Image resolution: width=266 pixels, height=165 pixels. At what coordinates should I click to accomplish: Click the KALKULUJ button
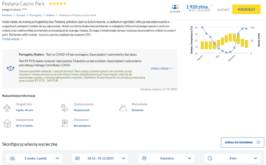tap(246, 9)
